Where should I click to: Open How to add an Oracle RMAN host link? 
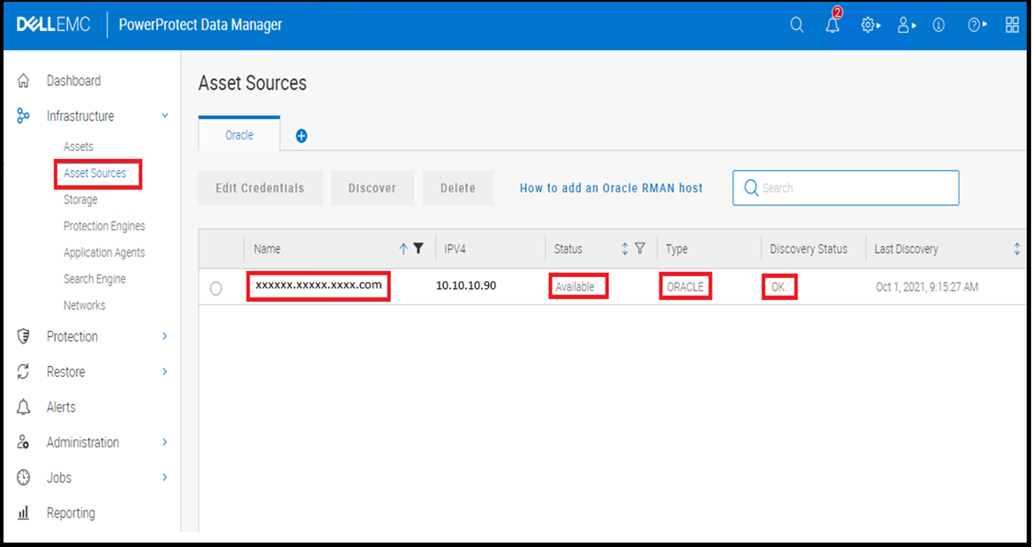[612, 188]
